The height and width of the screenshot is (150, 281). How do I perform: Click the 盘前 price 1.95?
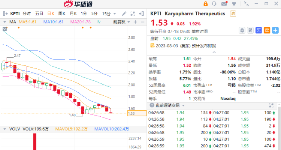167,39
